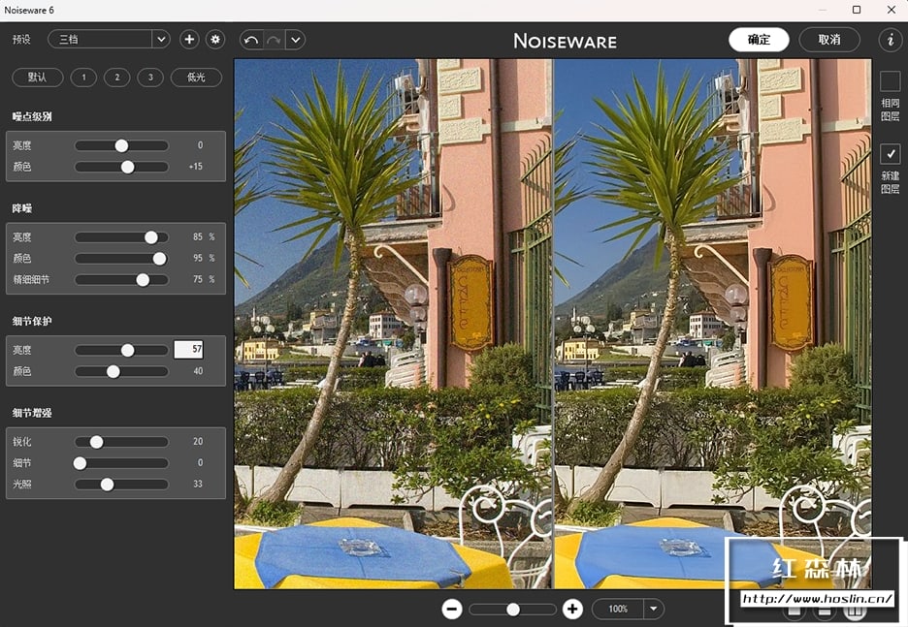Viewport: 908px width, 627px height.
Task: Edit the 细节保护 亮度 value field 57
Action: pos(188,349)
